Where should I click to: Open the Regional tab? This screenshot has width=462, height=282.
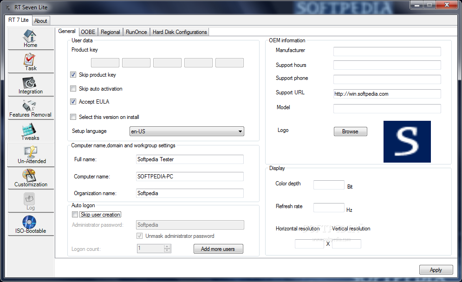pyautogui.click(x=111, y=32)
